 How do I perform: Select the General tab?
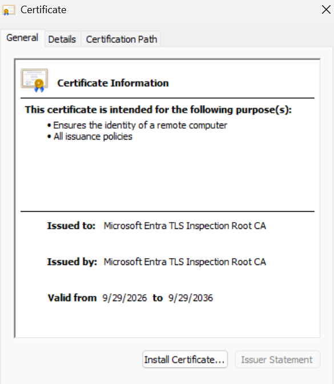[x=22, y=38]
